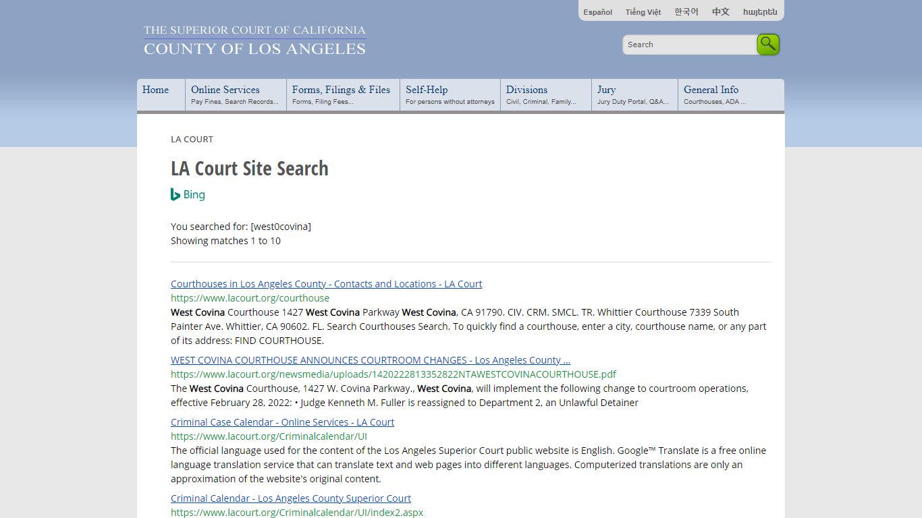Open Courthouses in Los Angeles County result

[326, 284]
